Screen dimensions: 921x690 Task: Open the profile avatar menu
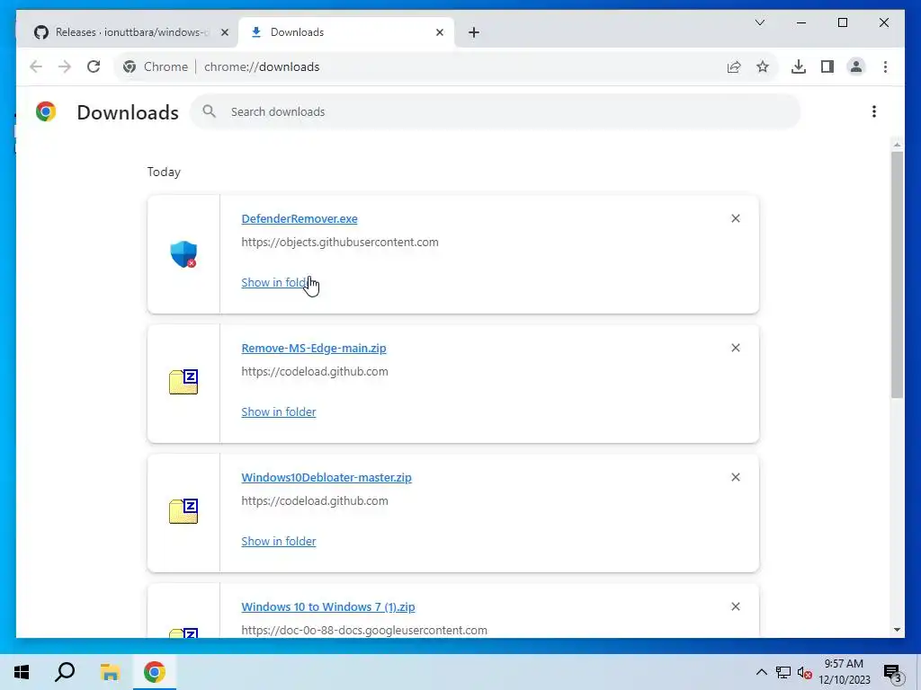[856, 66]
